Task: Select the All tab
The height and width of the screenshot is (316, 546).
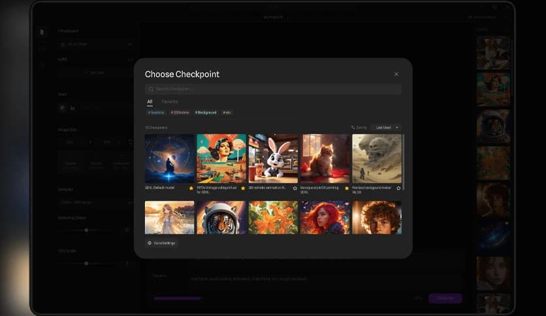Action: [150, 102]
